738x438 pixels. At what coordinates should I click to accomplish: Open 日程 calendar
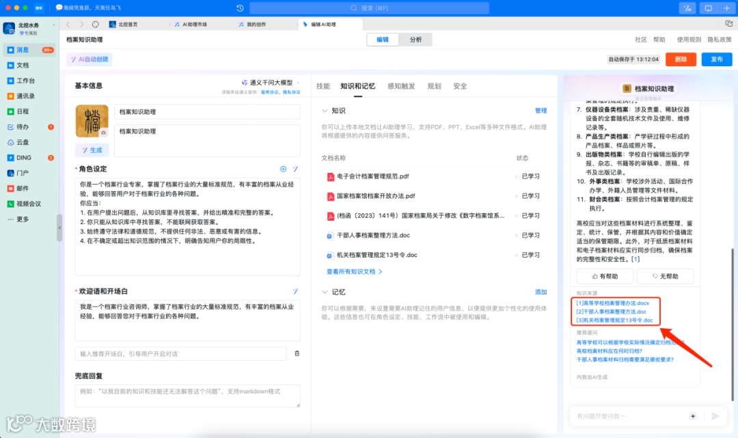click(19, 111)
